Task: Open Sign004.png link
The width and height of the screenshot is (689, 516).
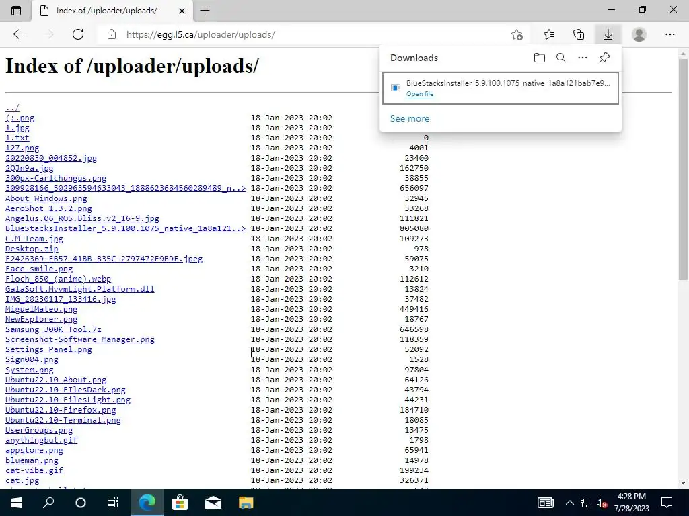Action: (32, 360)
